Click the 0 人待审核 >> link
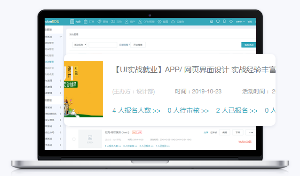 pyautogui.click(x=188, y=110)
